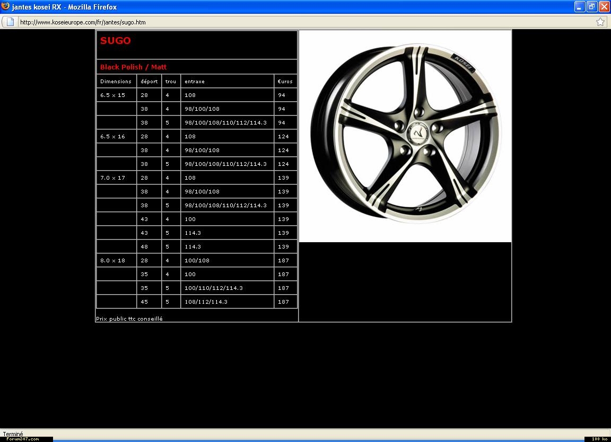Click the page icon beside the URL
611x442 pixels.
pyautogui.click(x=11, y=22)
